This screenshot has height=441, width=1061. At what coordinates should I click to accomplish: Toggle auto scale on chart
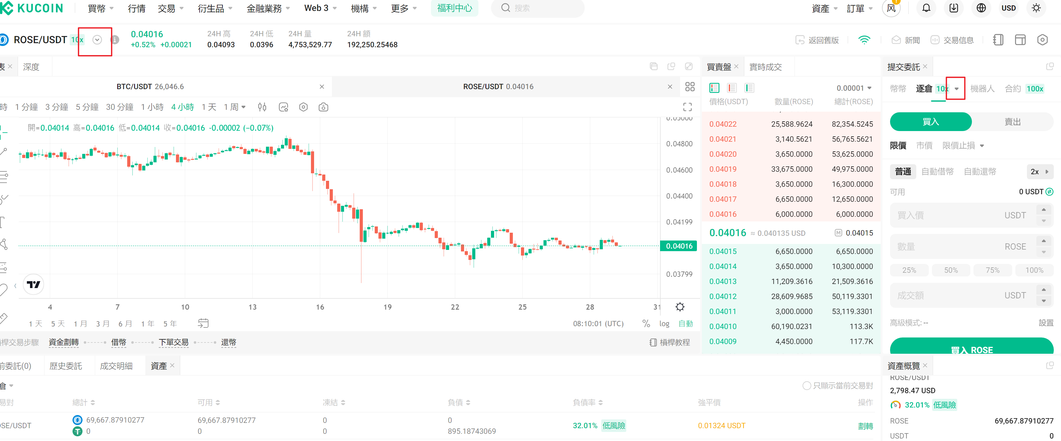click(x=686, y=323)
